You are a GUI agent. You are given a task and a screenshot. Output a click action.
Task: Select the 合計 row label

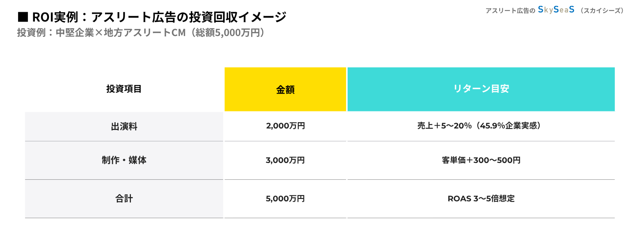(x=124, y=199)
